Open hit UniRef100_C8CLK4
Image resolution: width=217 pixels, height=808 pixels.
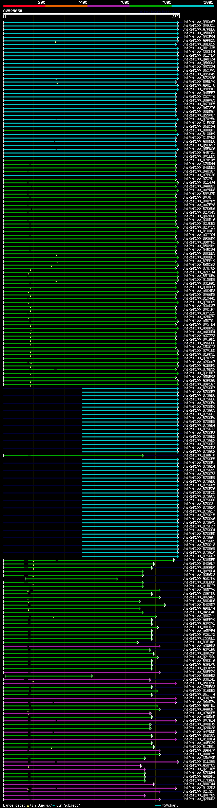coord(199,52)
